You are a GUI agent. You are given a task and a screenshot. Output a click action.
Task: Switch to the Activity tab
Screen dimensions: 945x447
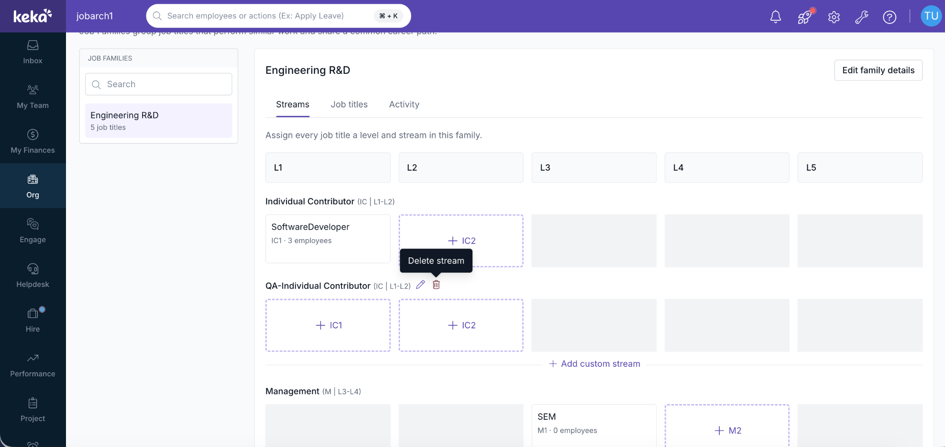click(404, 104)
